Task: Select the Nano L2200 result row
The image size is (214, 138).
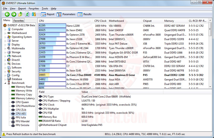Action: [123, 26]
